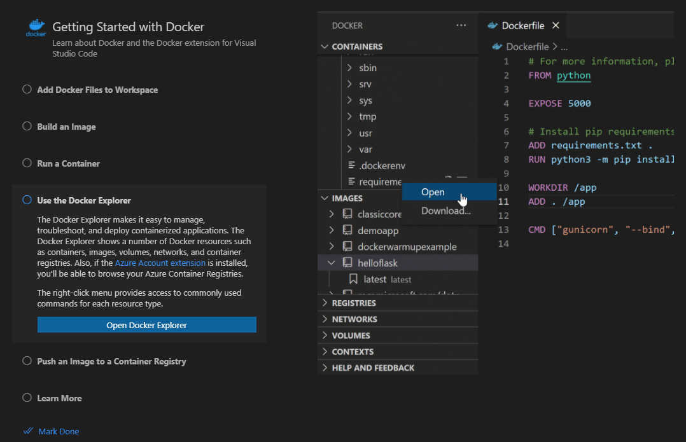Viewport: 686px width, 442px height.
Task: Click the latest tag bookmark icon
Action: click(354, 279)
